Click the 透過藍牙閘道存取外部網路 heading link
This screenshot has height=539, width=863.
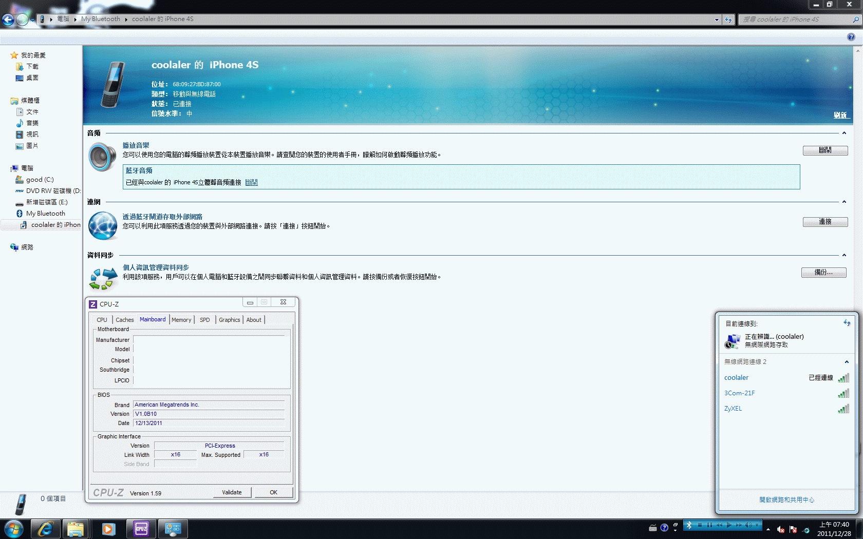[162, 217]
